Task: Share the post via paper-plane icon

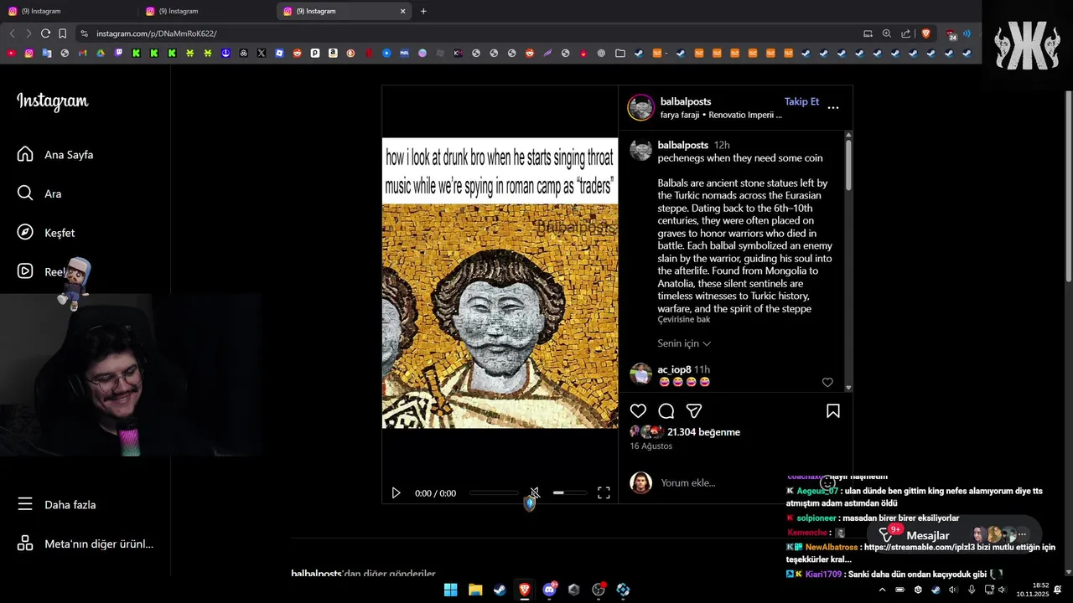Action: tap(694, 411)
